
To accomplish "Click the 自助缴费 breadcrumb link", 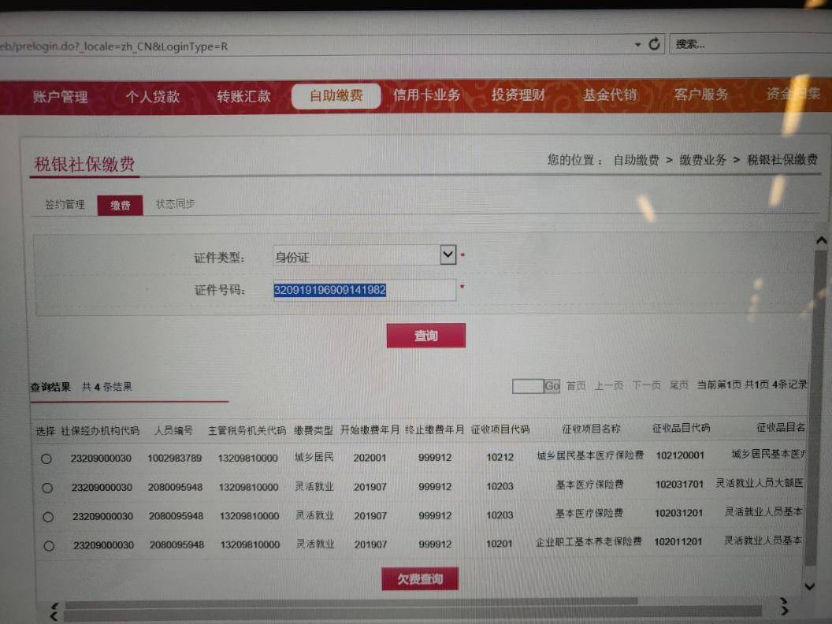I will click(636, 160).
